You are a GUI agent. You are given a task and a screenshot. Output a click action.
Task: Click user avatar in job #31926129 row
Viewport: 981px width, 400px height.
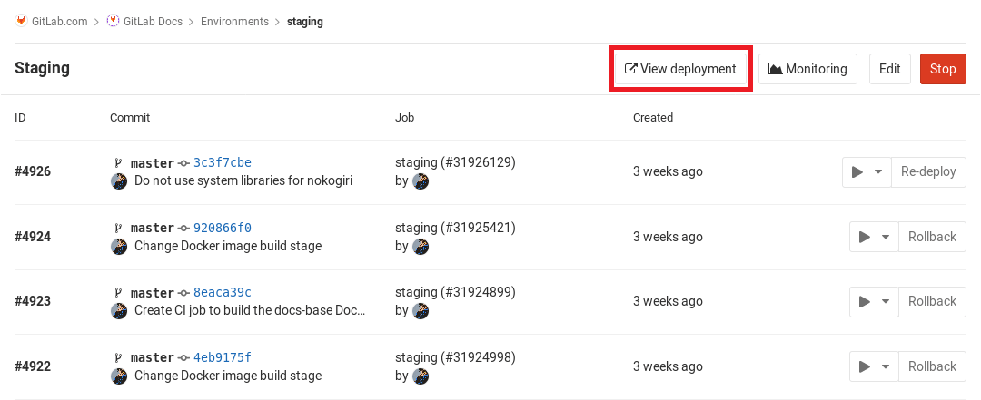point(421,180)
